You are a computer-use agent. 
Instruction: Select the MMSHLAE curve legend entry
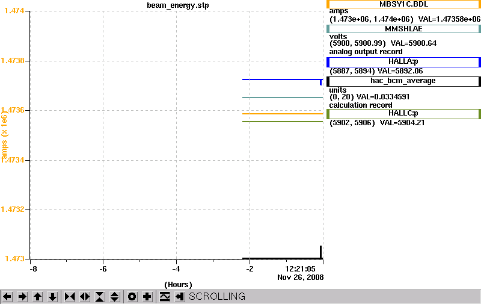(403, 29)
